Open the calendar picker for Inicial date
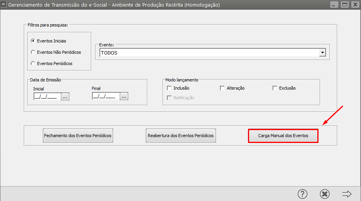 click(65, 97)
